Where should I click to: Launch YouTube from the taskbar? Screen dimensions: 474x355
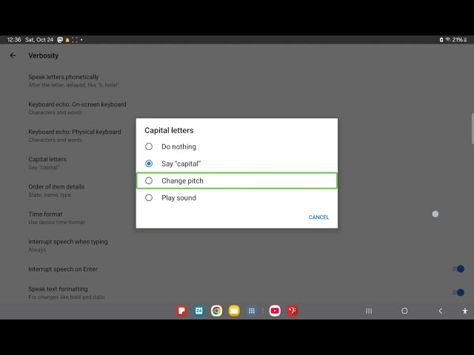(275, 311)
